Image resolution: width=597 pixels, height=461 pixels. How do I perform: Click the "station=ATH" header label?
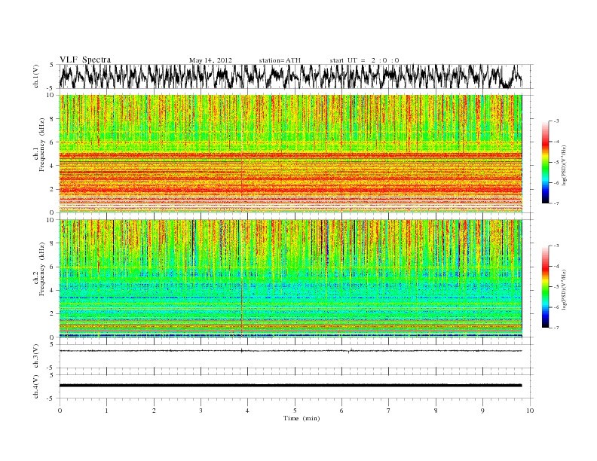280,60
